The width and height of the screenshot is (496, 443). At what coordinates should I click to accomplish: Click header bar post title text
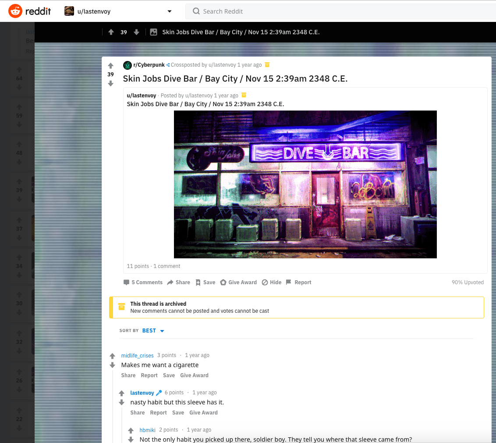tap(241, 32)
